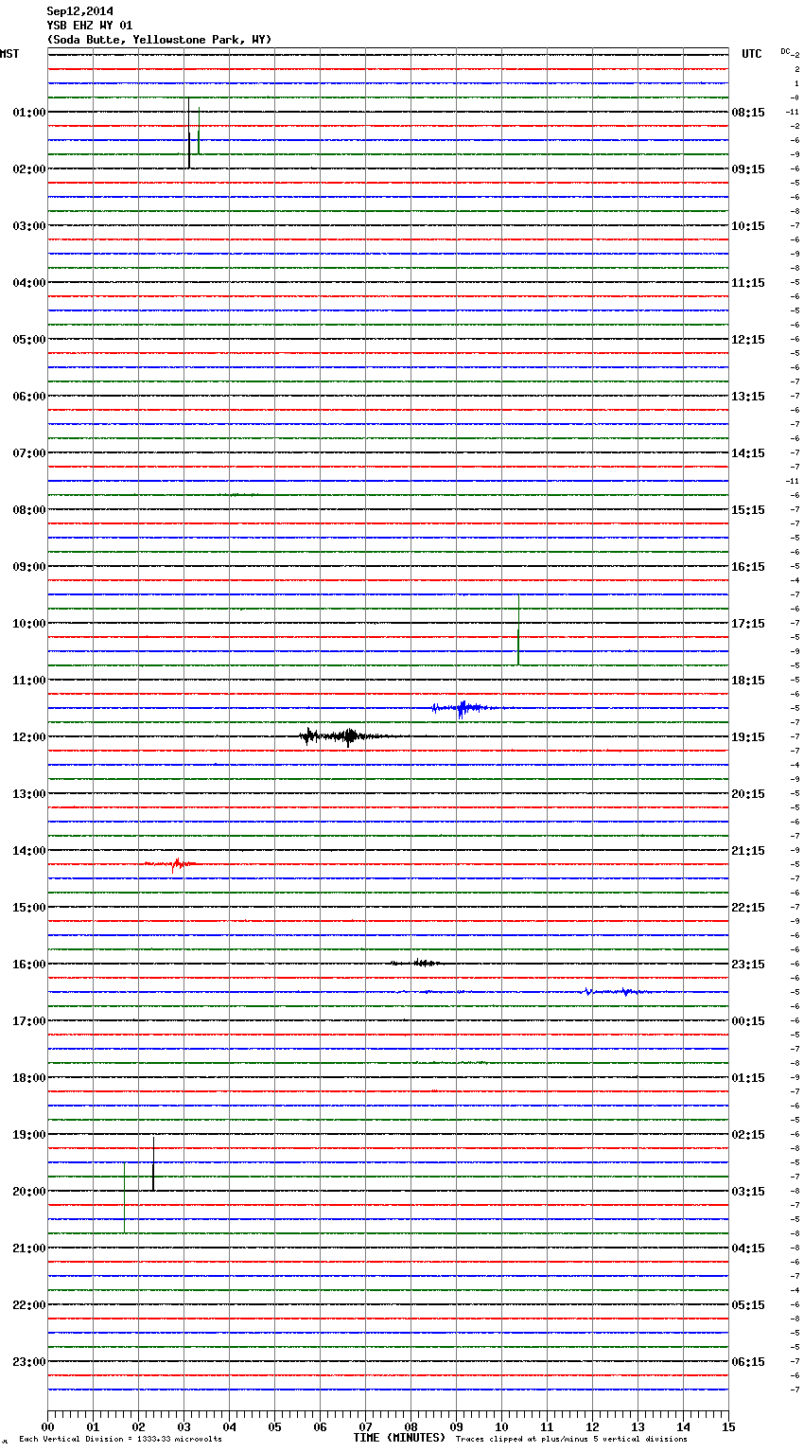
Task: Click the MST axis header
Action: pyautogui.click(x=9, y=54)
